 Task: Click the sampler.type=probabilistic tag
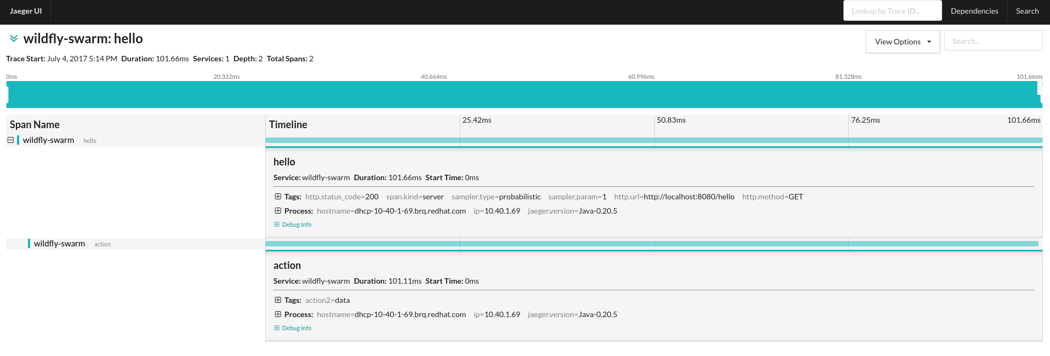coord(496,197)
